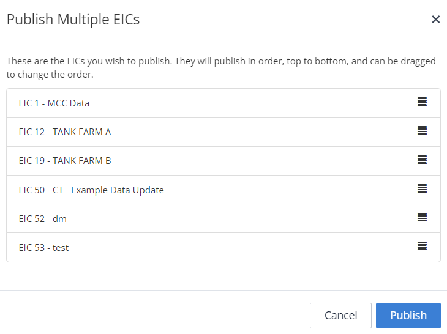The width and height of the screenshot is (447, 334).
Task: Click the EIC 52 - dm list row
Action: click(x=223, y=218)
